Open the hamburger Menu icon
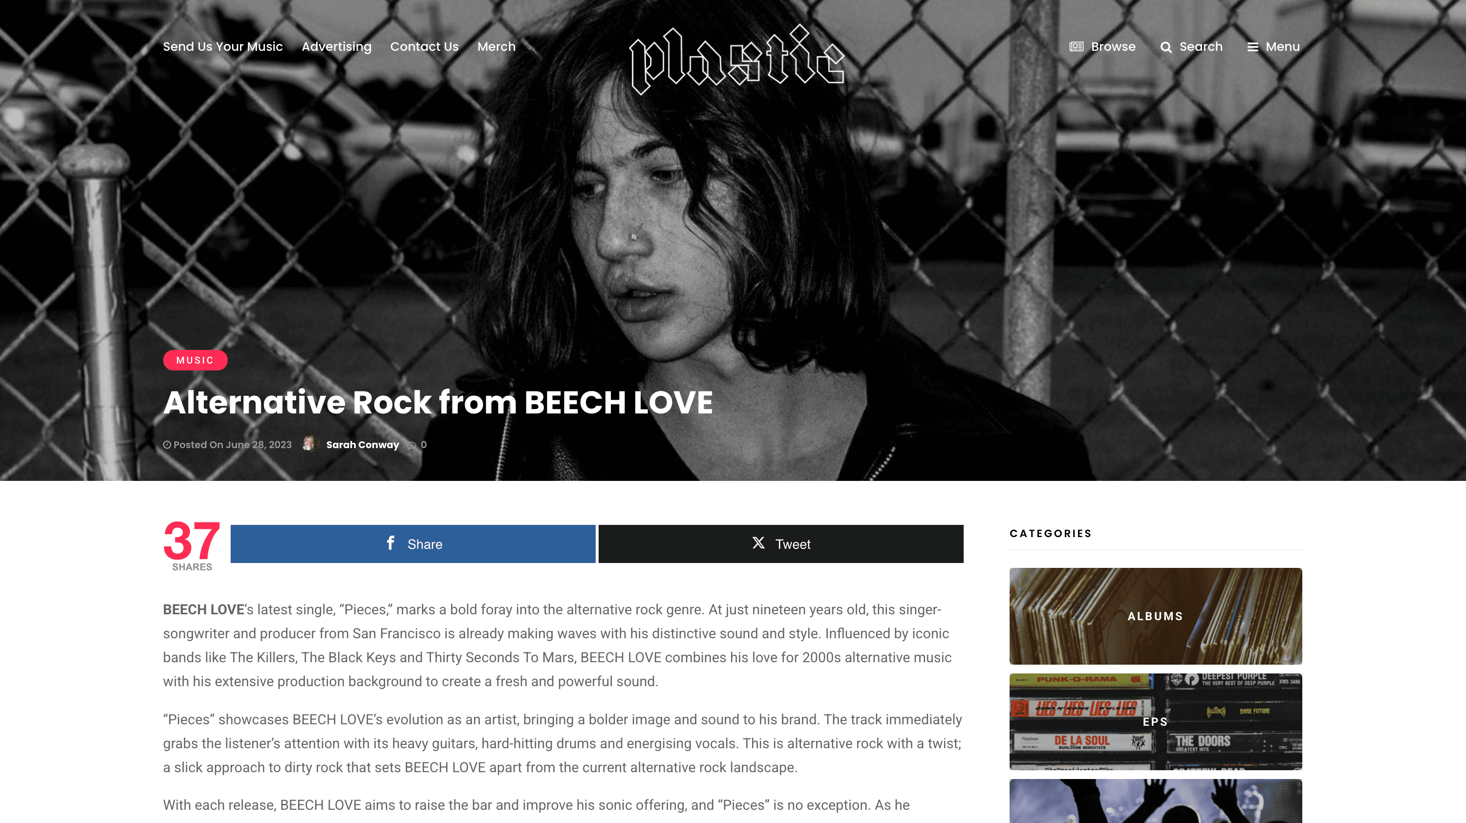 coord(1252,47)
